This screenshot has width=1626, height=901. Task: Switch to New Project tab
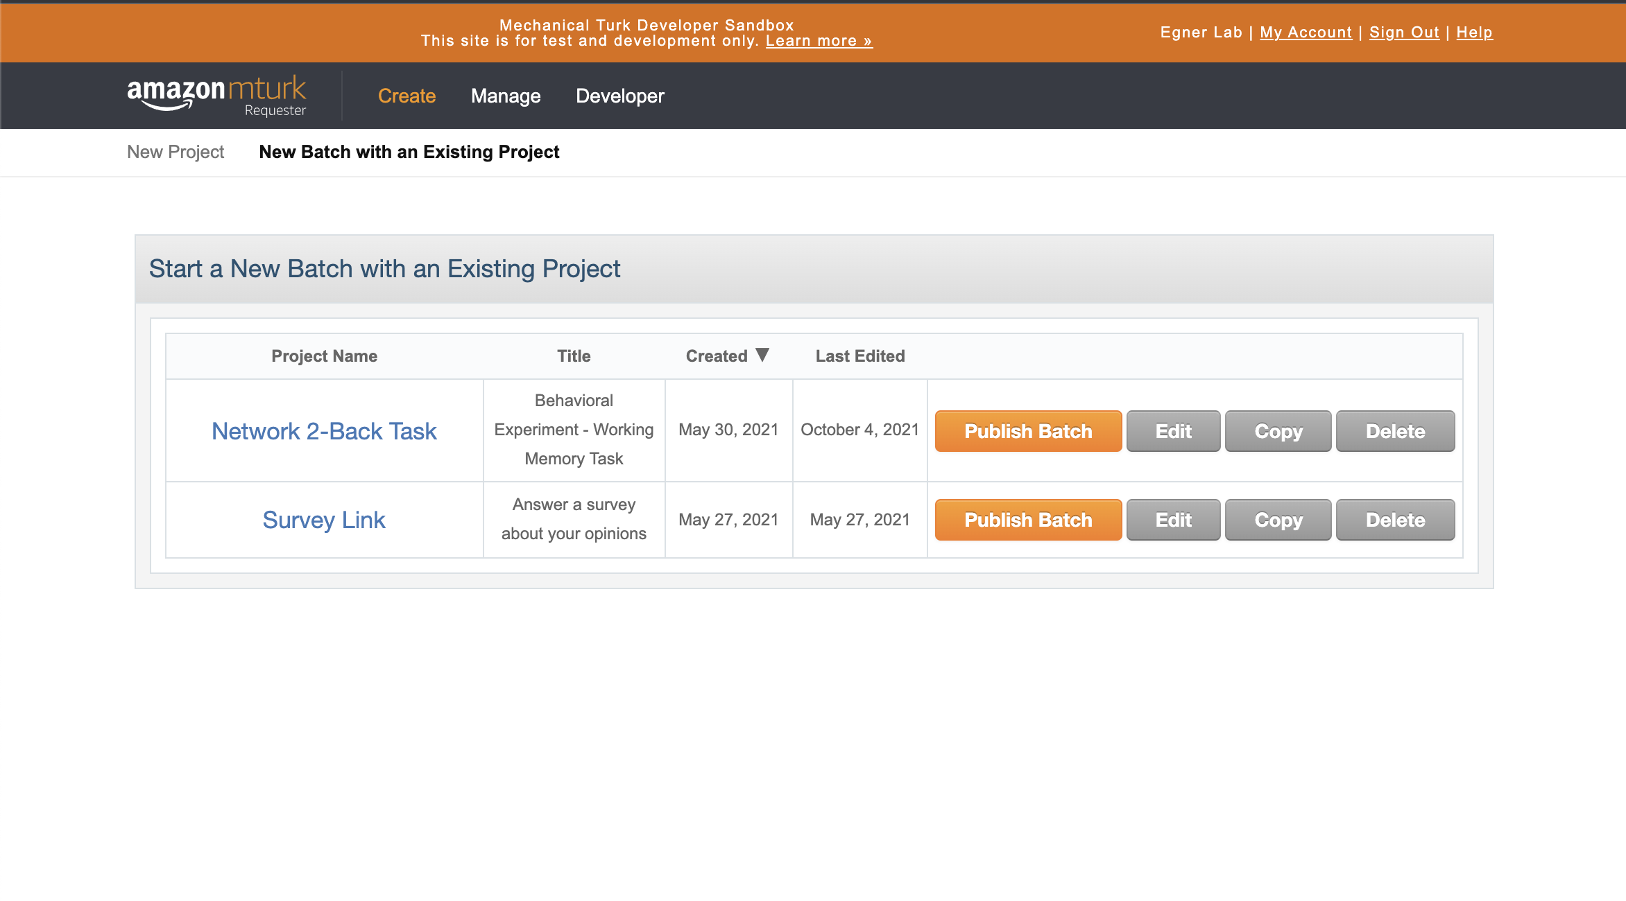click(176, 152)
